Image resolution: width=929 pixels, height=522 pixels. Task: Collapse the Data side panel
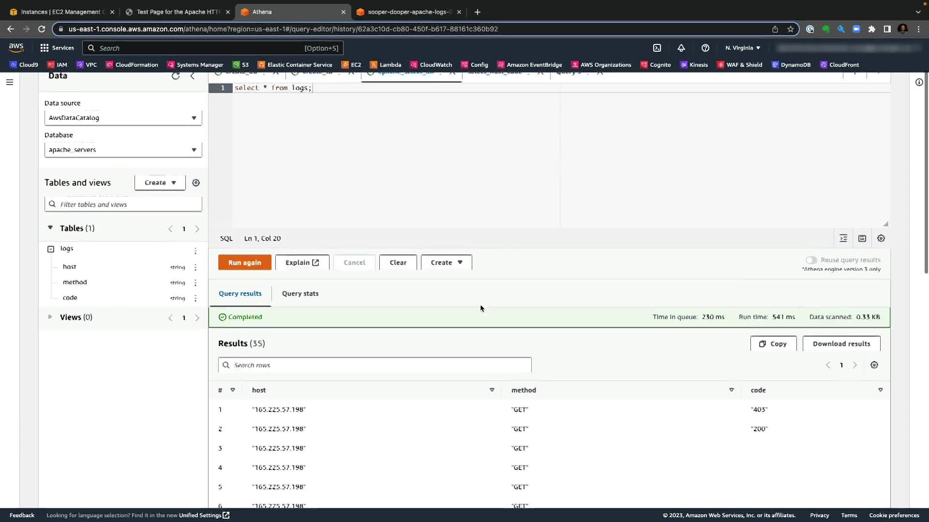193,76
